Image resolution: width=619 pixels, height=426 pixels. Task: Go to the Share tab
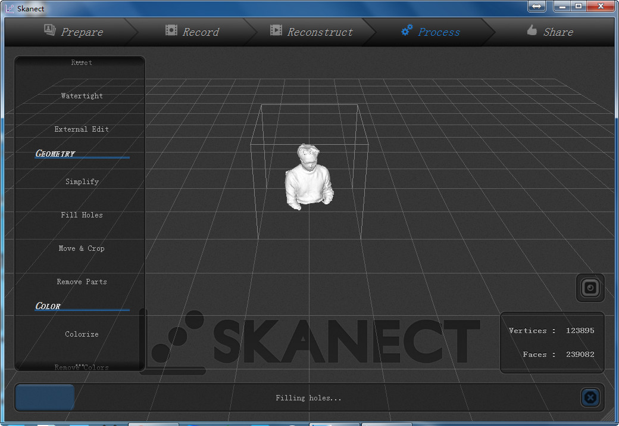click(x=550, y=32)
